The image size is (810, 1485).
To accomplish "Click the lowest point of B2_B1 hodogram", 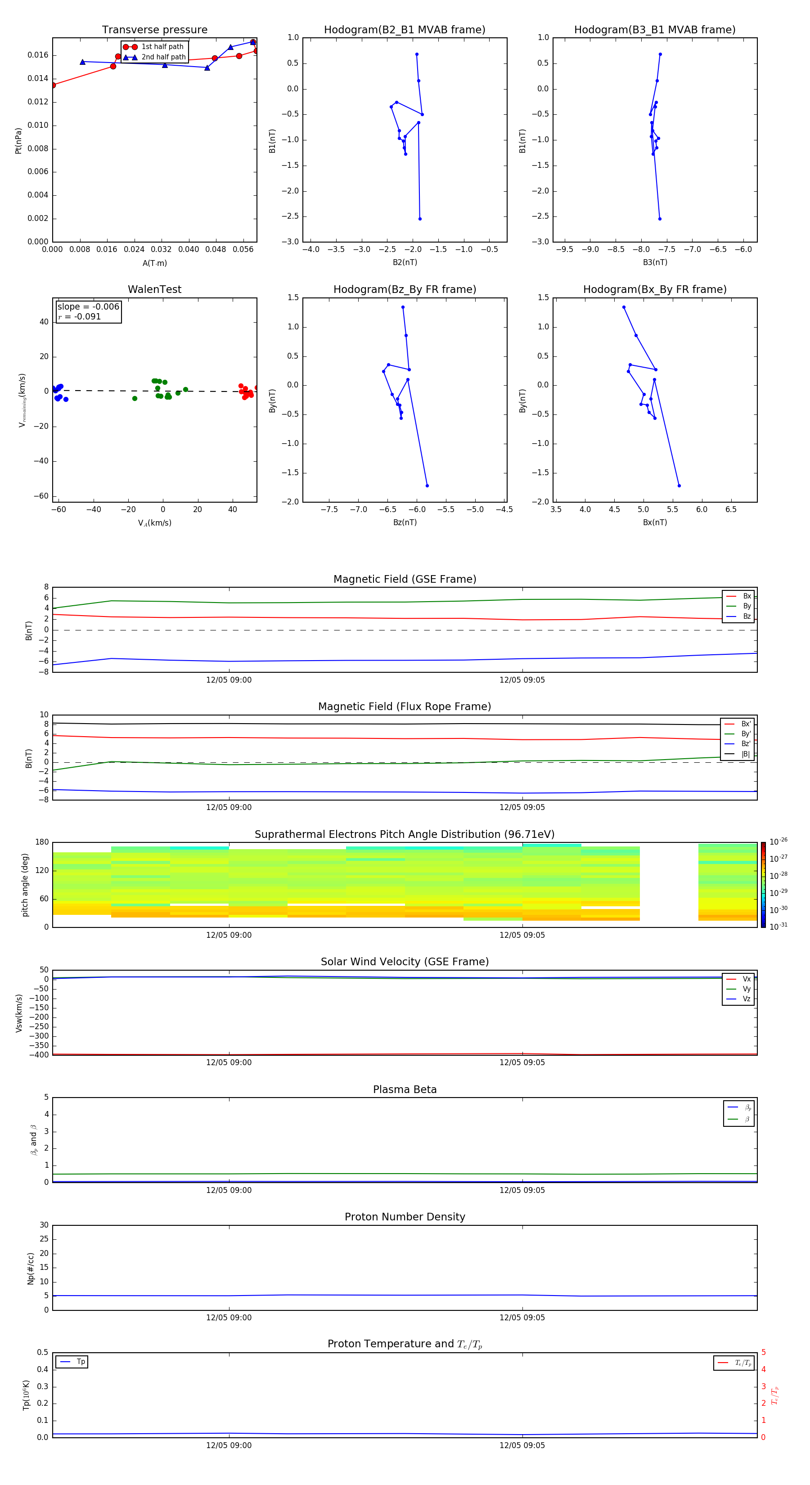I will 420,219.
